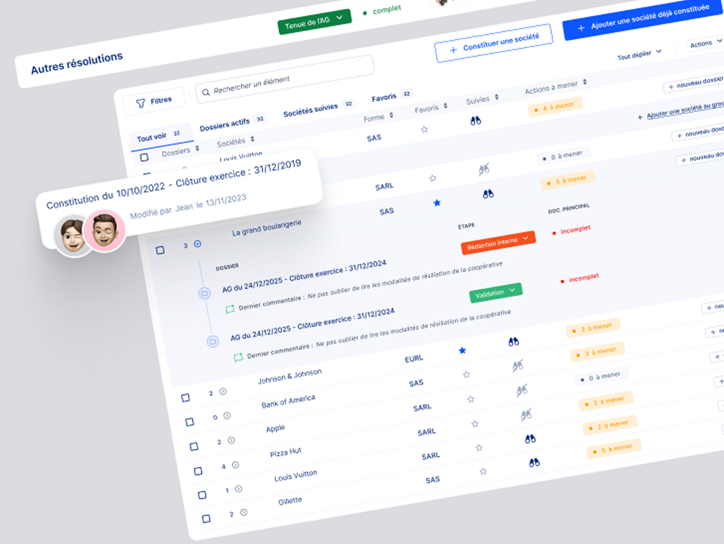724x544 pixels.
Task: Check the Apple row checkbox
Action: click(x=193, y=446)
